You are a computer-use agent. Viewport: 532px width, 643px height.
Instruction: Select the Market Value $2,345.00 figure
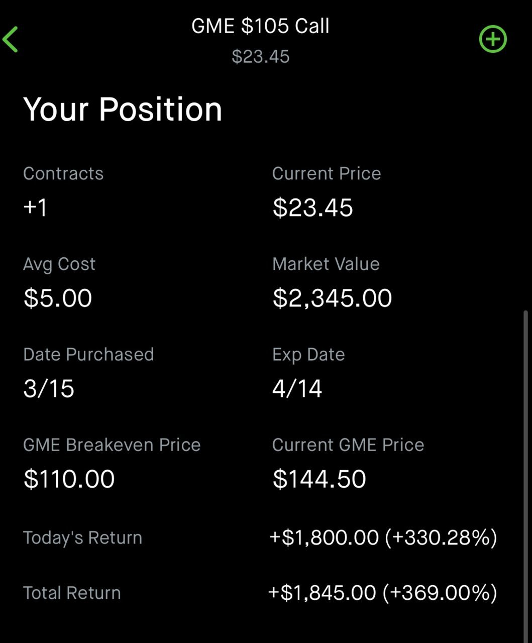click(x=332, y=298)
